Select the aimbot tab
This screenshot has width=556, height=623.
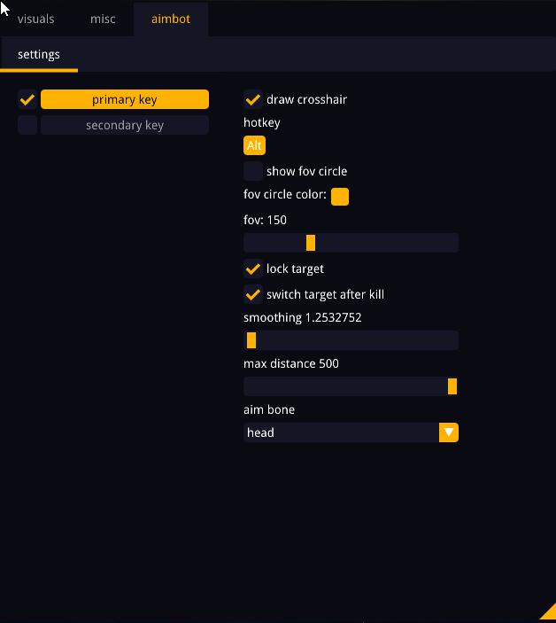pos(171,19)
